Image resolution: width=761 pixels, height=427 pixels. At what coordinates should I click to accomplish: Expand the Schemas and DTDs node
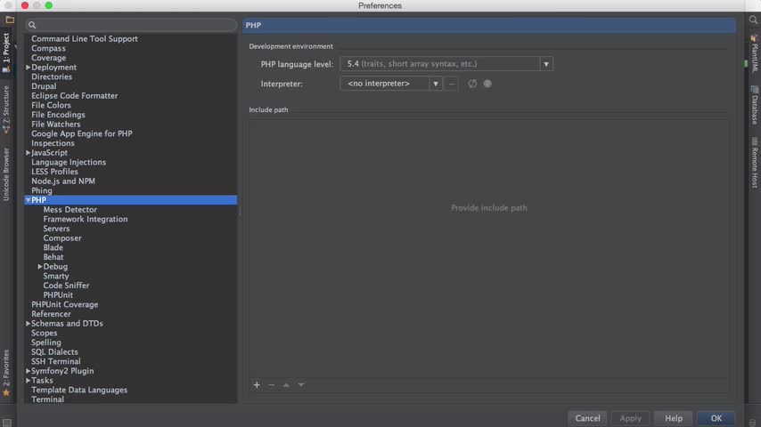28,323
